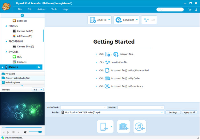The width and height of the screenshot is (200, 140).
Task: Click the Camera Shot video icon
Action: point(14,46)
